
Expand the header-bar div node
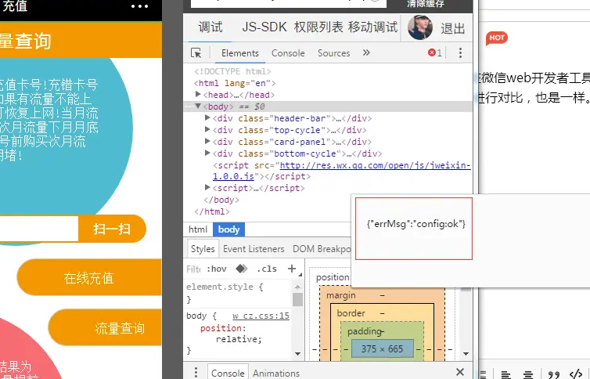click(207, 117)
